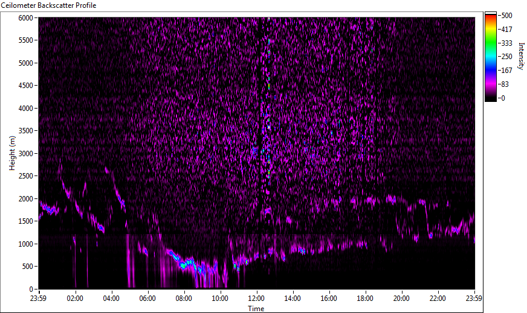The width and height of the screenshot is (527, 313).
Task: Click the 3500 height axis label
Action: (x=26, y=131)
